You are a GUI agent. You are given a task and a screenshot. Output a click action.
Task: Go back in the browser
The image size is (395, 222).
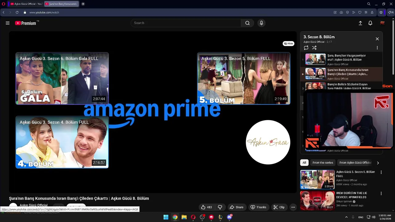coord(3,12)
